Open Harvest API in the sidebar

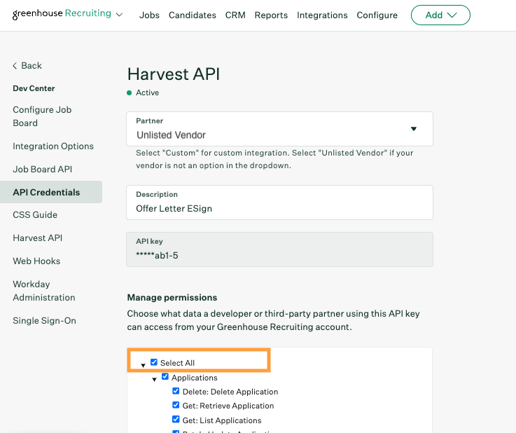[x=38, y=238]
